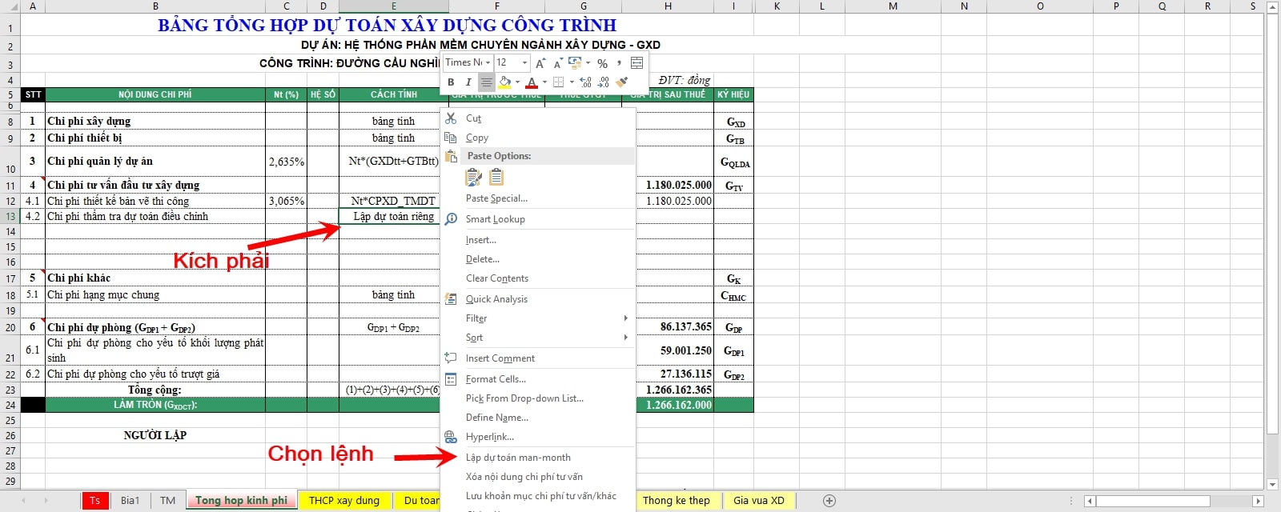This screenshot has width=1281, height=512.
Task: Open the font name dropdown
Action: coord(488,63)
